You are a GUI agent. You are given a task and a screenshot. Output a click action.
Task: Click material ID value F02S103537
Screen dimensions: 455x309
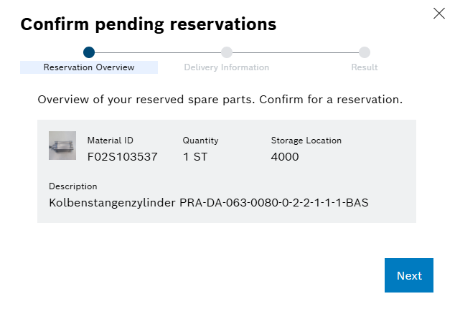[x=122, y=156]
